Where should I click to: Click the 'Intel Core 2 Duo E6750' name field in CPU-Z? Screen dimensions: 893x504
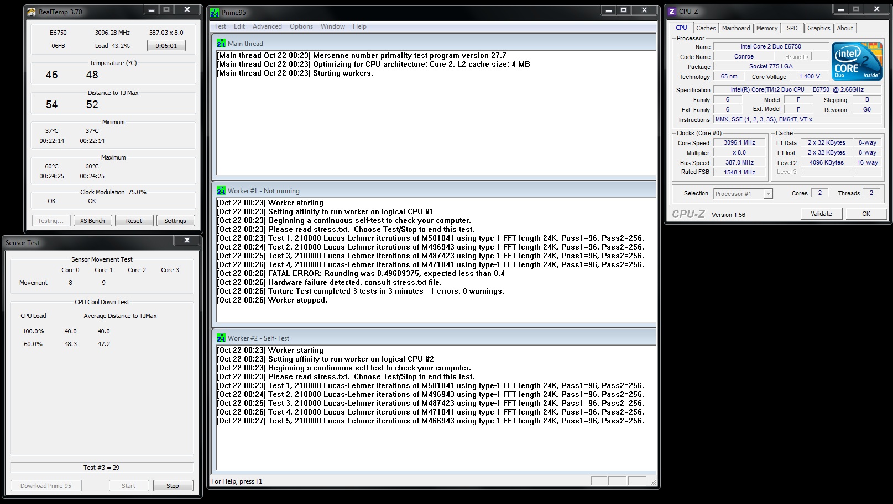click(771, 46)
